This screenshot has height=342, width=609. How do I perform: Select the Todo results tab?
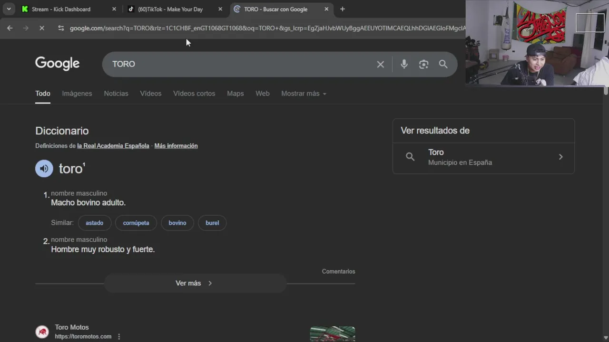click(43, 94)
